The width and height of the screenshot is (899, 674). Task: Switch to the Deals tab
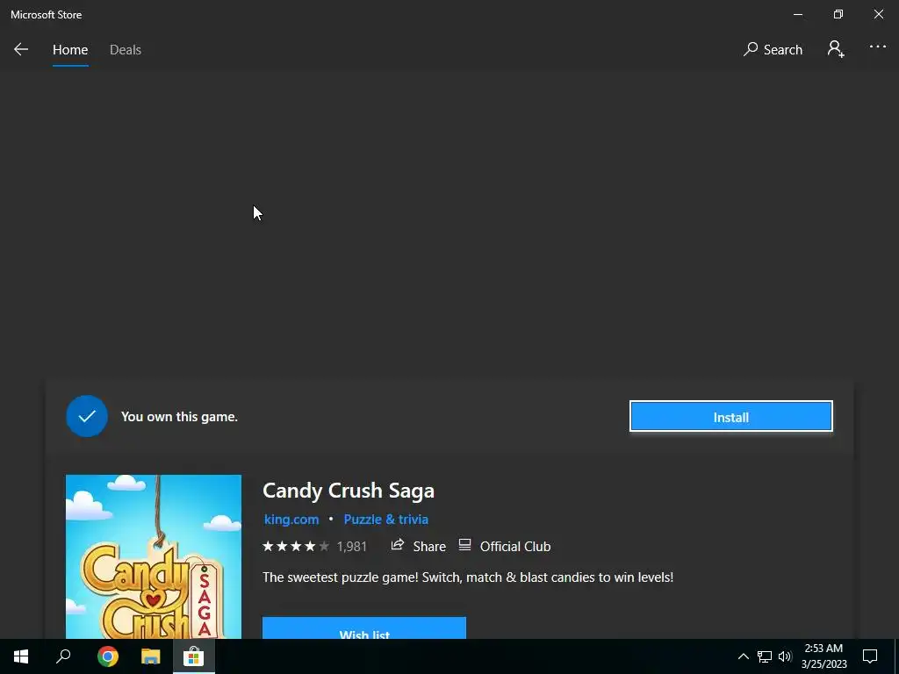tap(125, 50)
